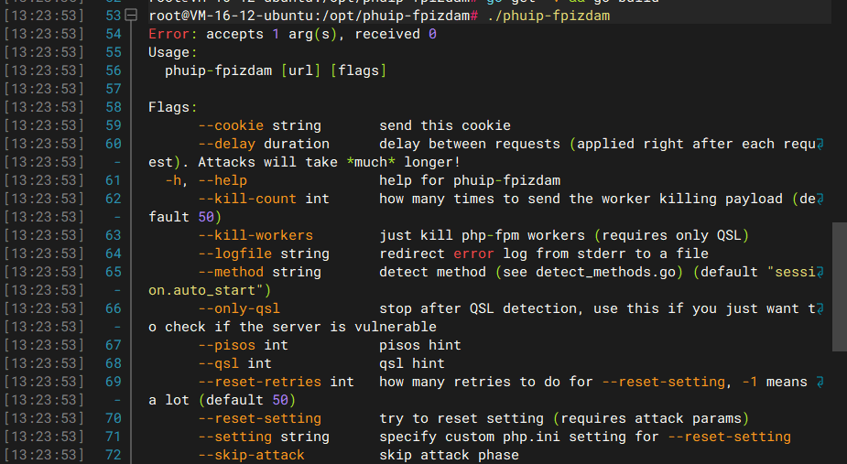Click the wrap indicator on the --delay line
847x464 pixels.
(820, 144)
